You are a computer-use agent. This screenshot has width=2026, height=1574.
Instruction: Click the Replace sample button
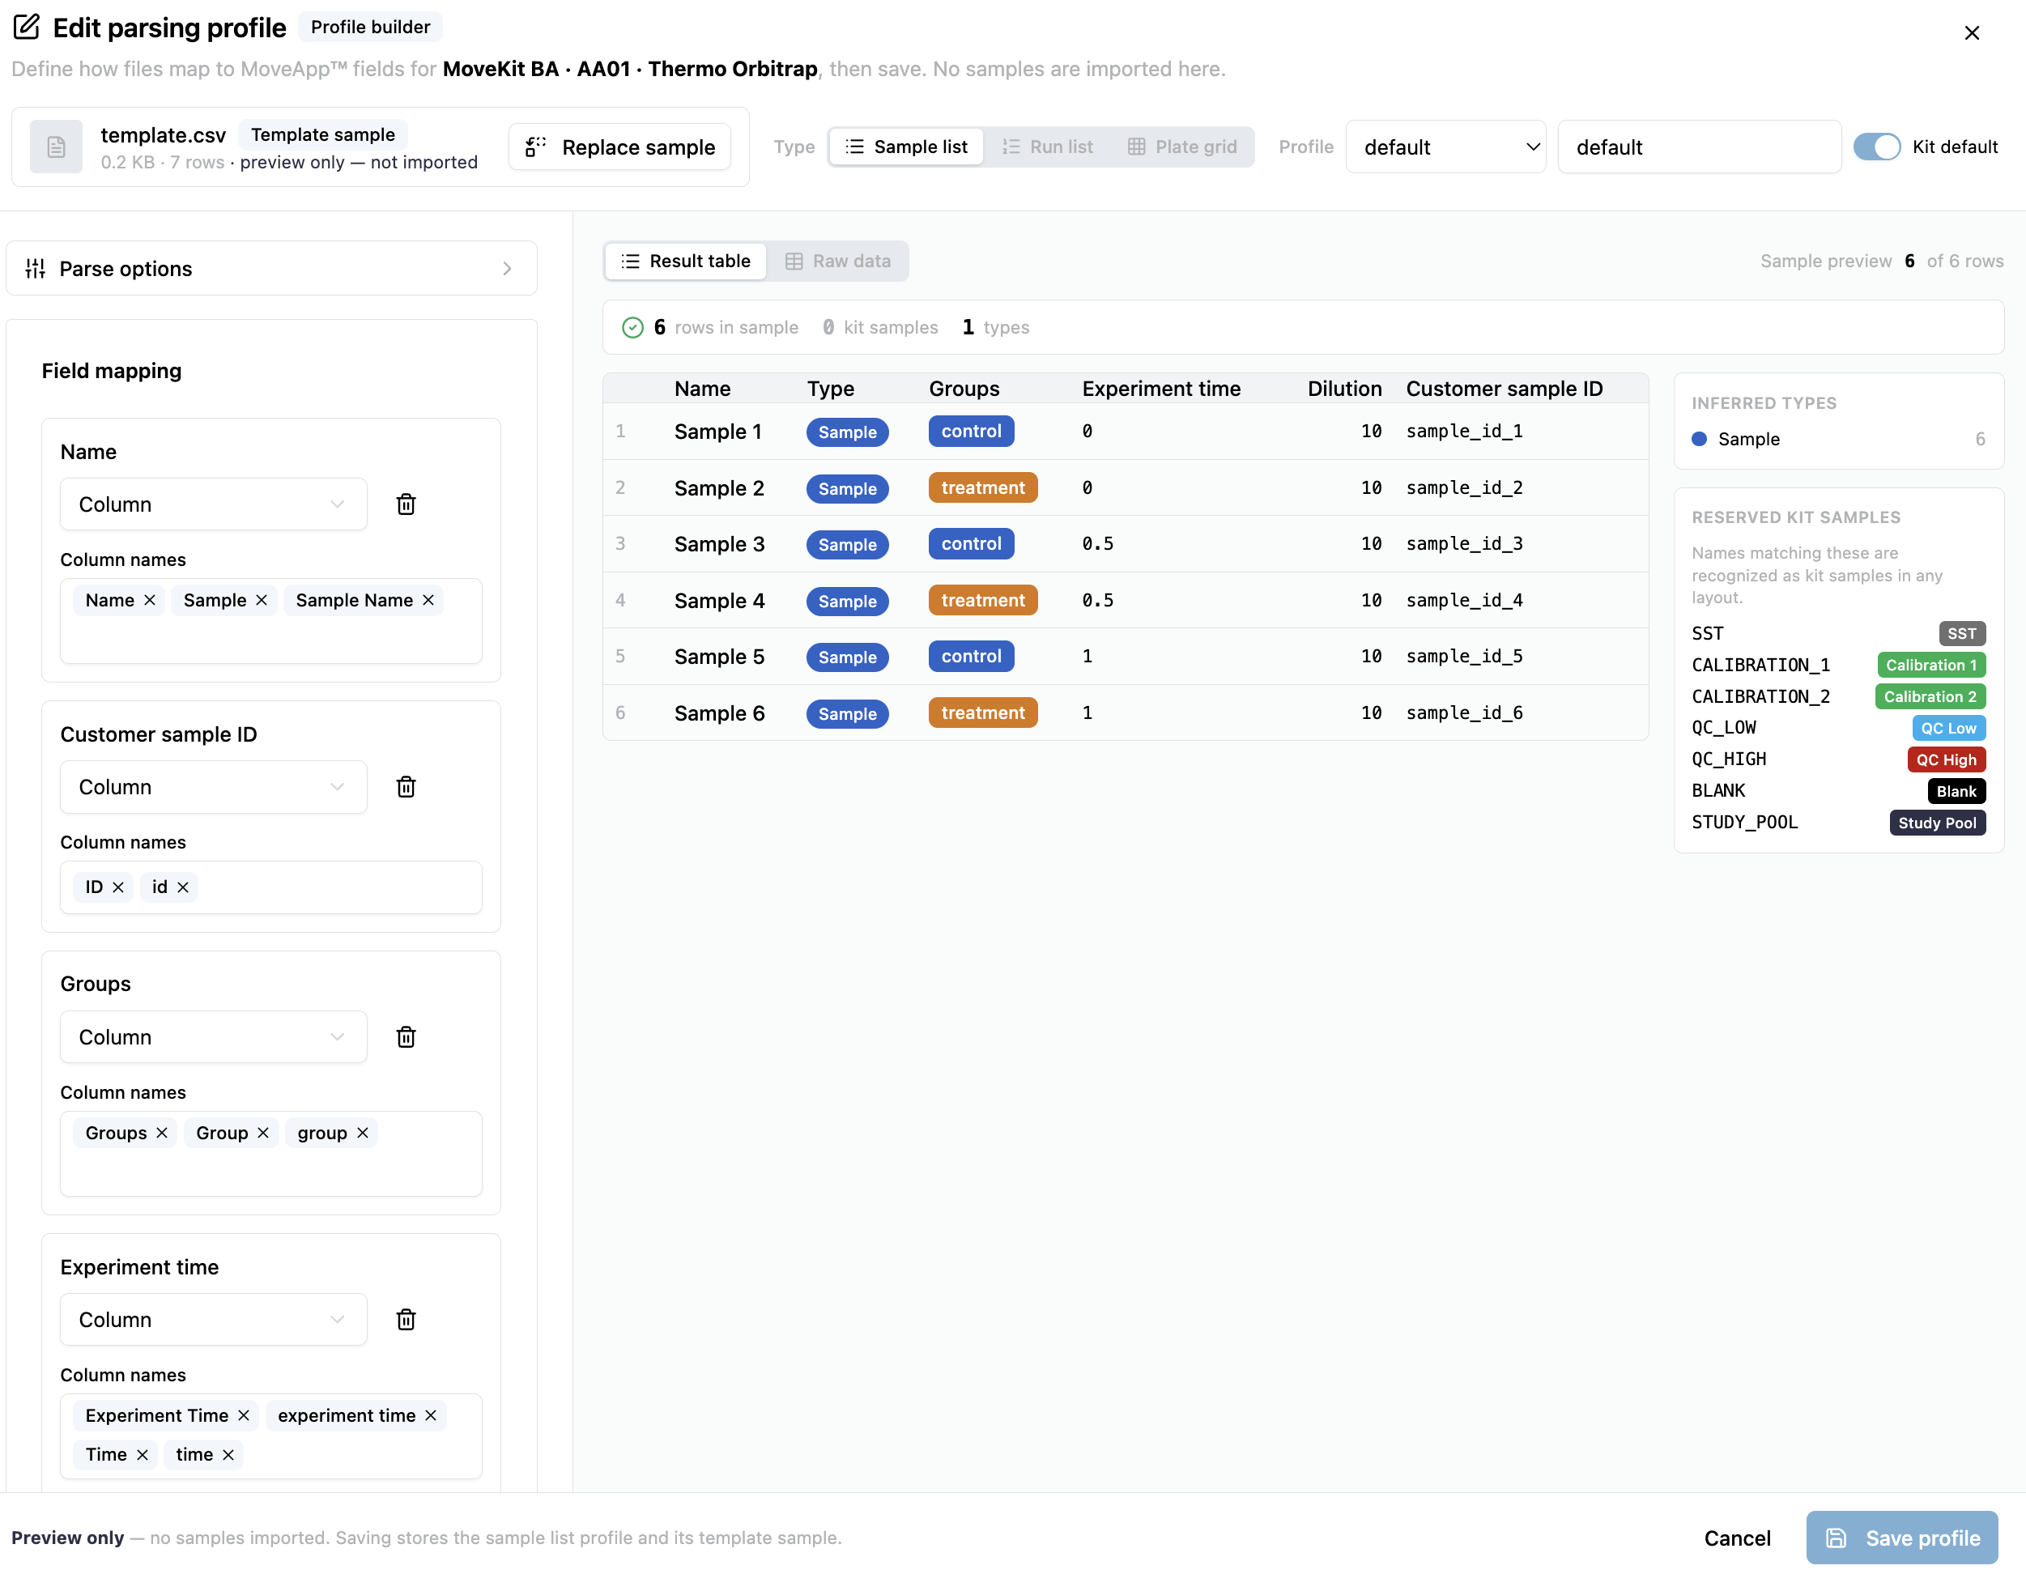[619, 147]
